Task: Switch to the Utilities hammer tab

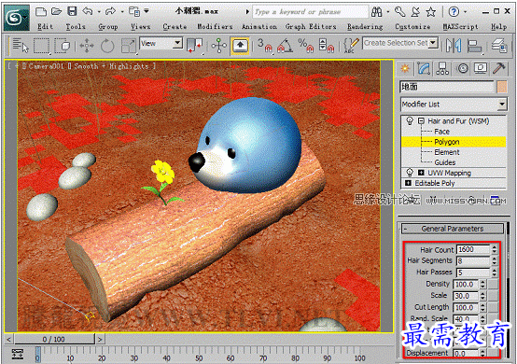Action: coord(498,68)
